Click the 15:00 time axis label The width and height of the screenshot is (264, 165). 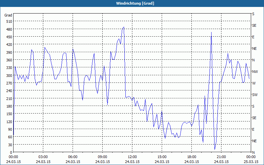(162, 157)
